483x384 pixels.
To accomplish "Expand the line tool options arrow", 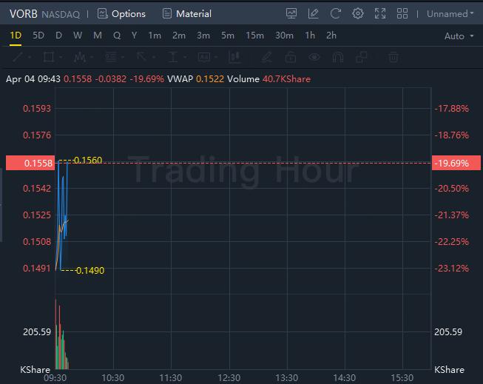I will tap(30, 57).
